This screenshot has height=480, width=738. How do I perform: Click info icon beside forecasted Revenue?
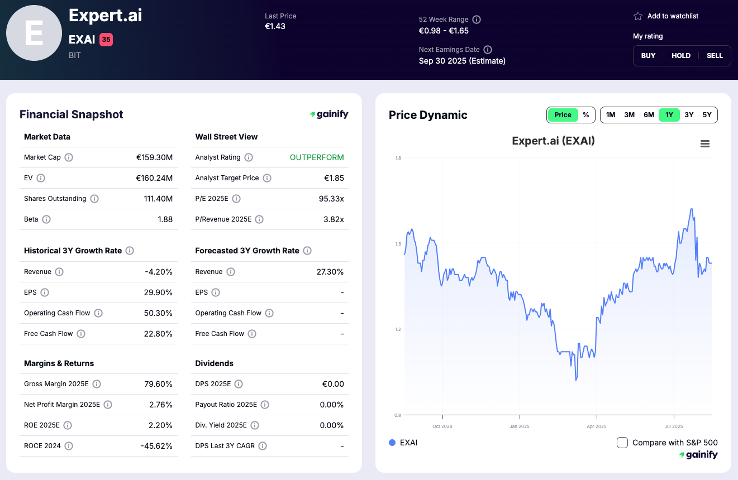click(231, 272)
